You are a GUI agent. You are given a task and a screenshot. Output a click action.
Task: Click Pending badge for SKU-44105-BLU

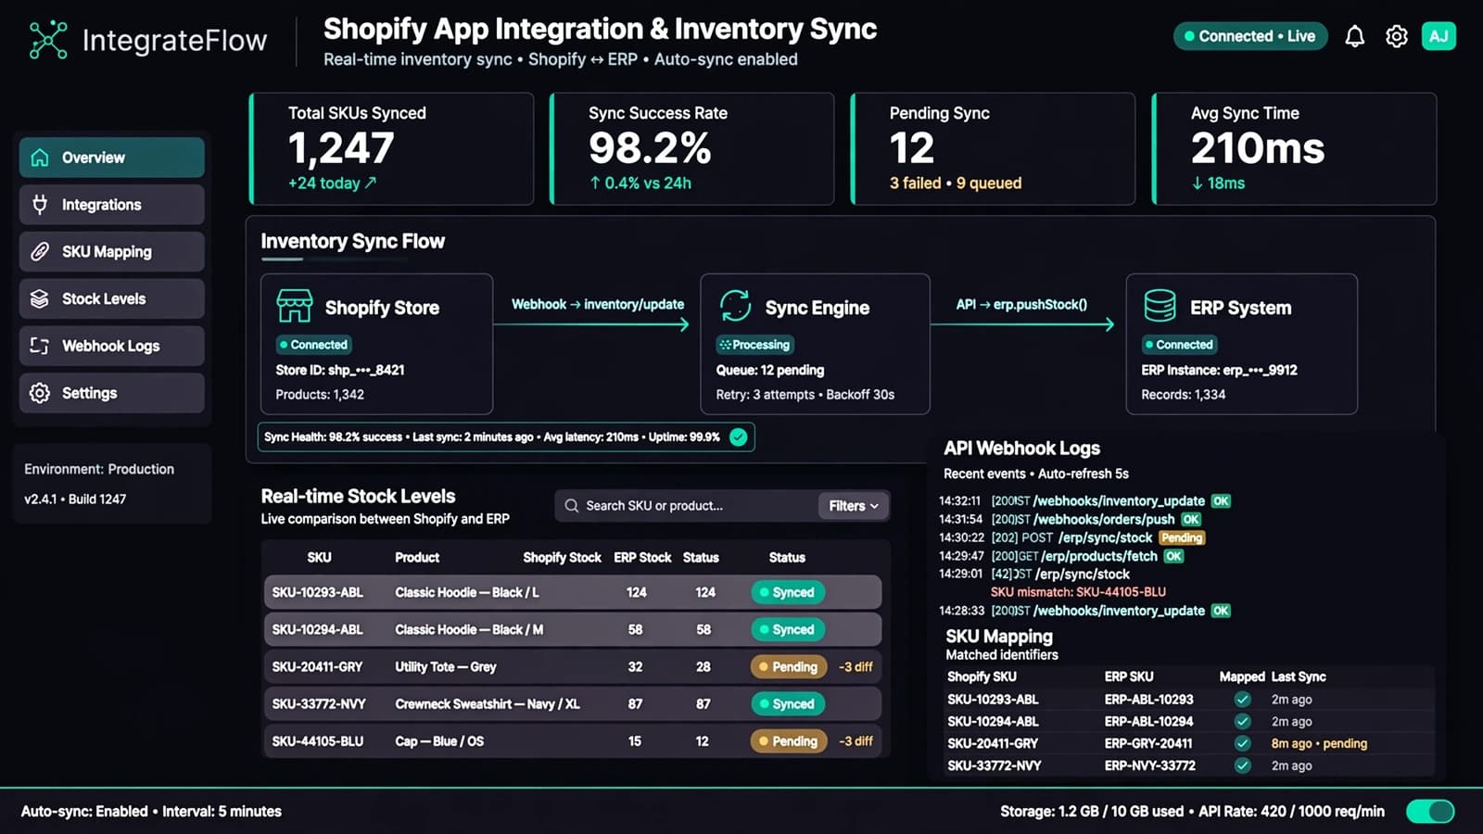point(789,741)
